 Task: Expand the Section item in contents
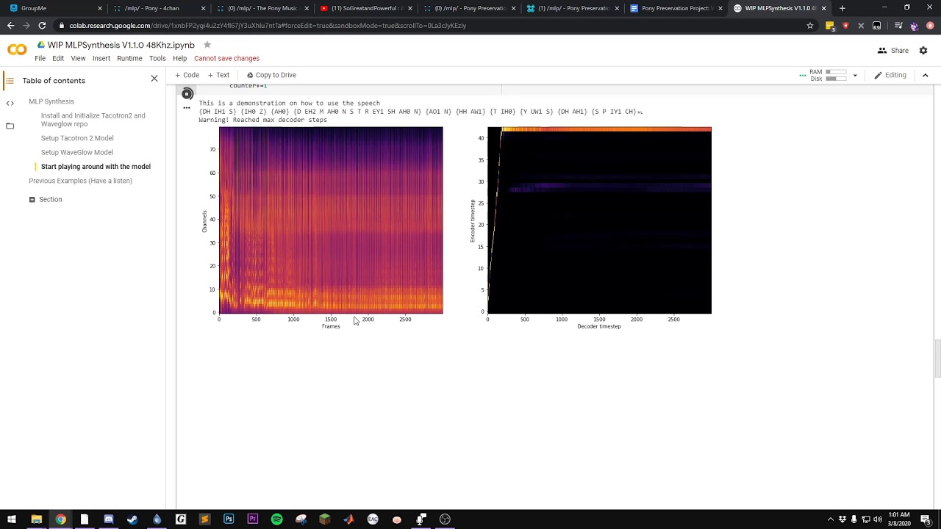click(x=32, y=200)
